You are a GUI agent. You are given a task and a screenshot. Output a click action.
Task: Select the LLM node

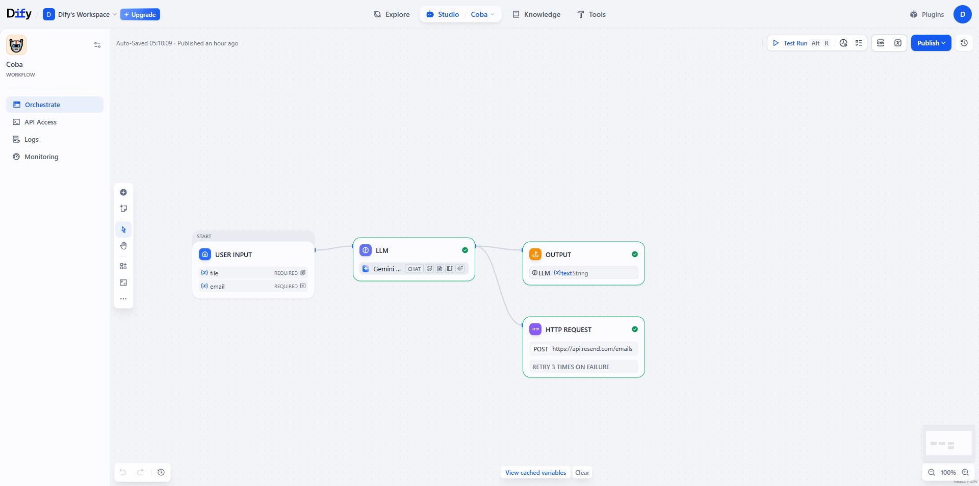414,259
